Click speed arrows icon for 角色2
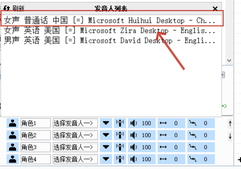 coord(163,135)
